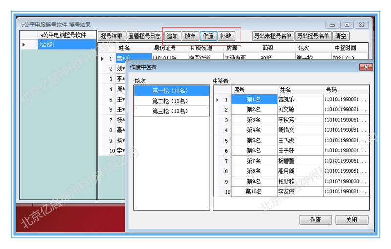Click the 追加 button
Screen dimensions: 391x249
[172, 36]
